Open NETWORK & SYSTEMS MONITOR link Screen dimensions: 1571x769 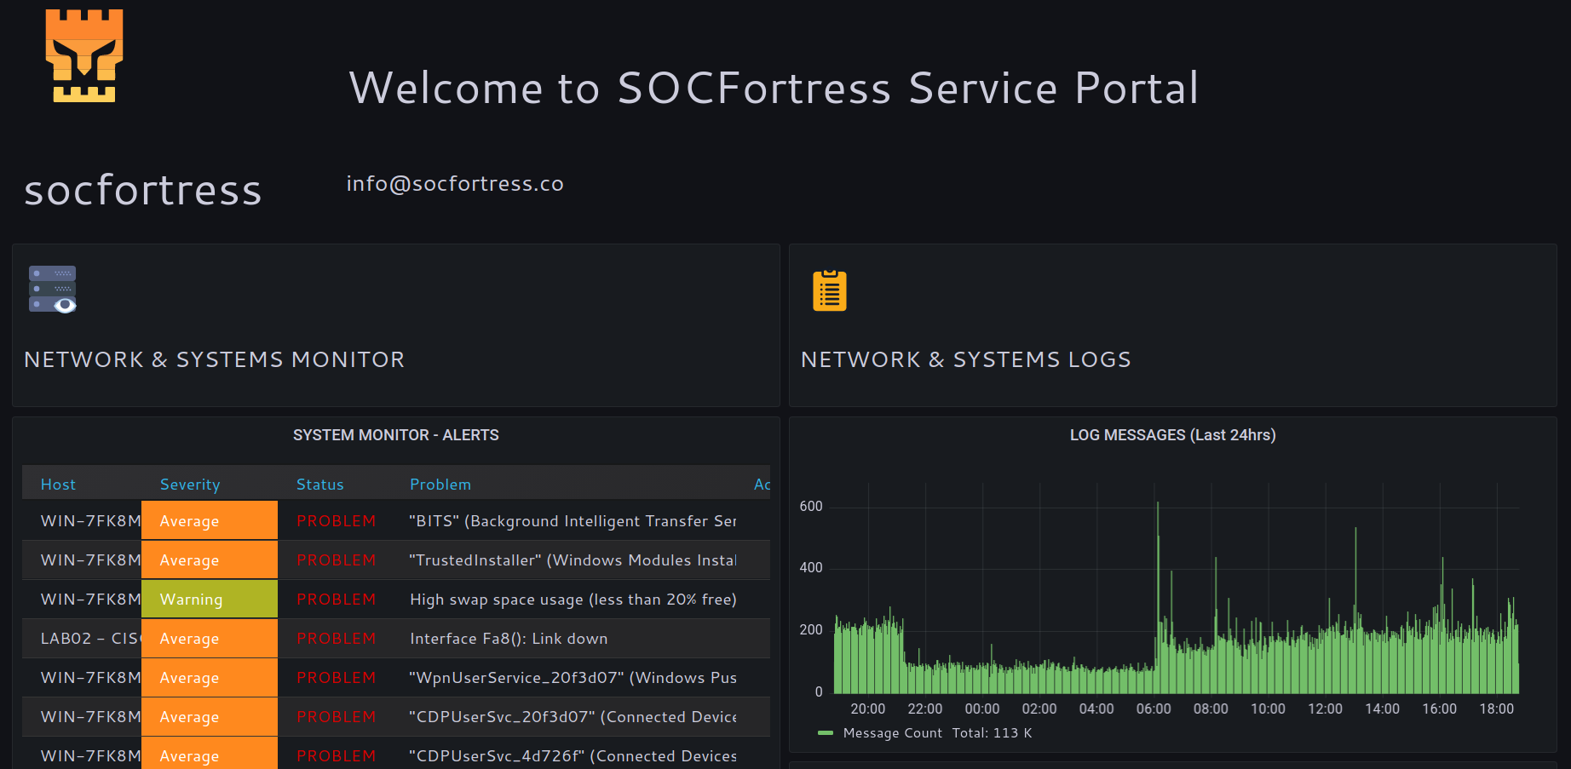pyautogui.click(x=214, y=359)
